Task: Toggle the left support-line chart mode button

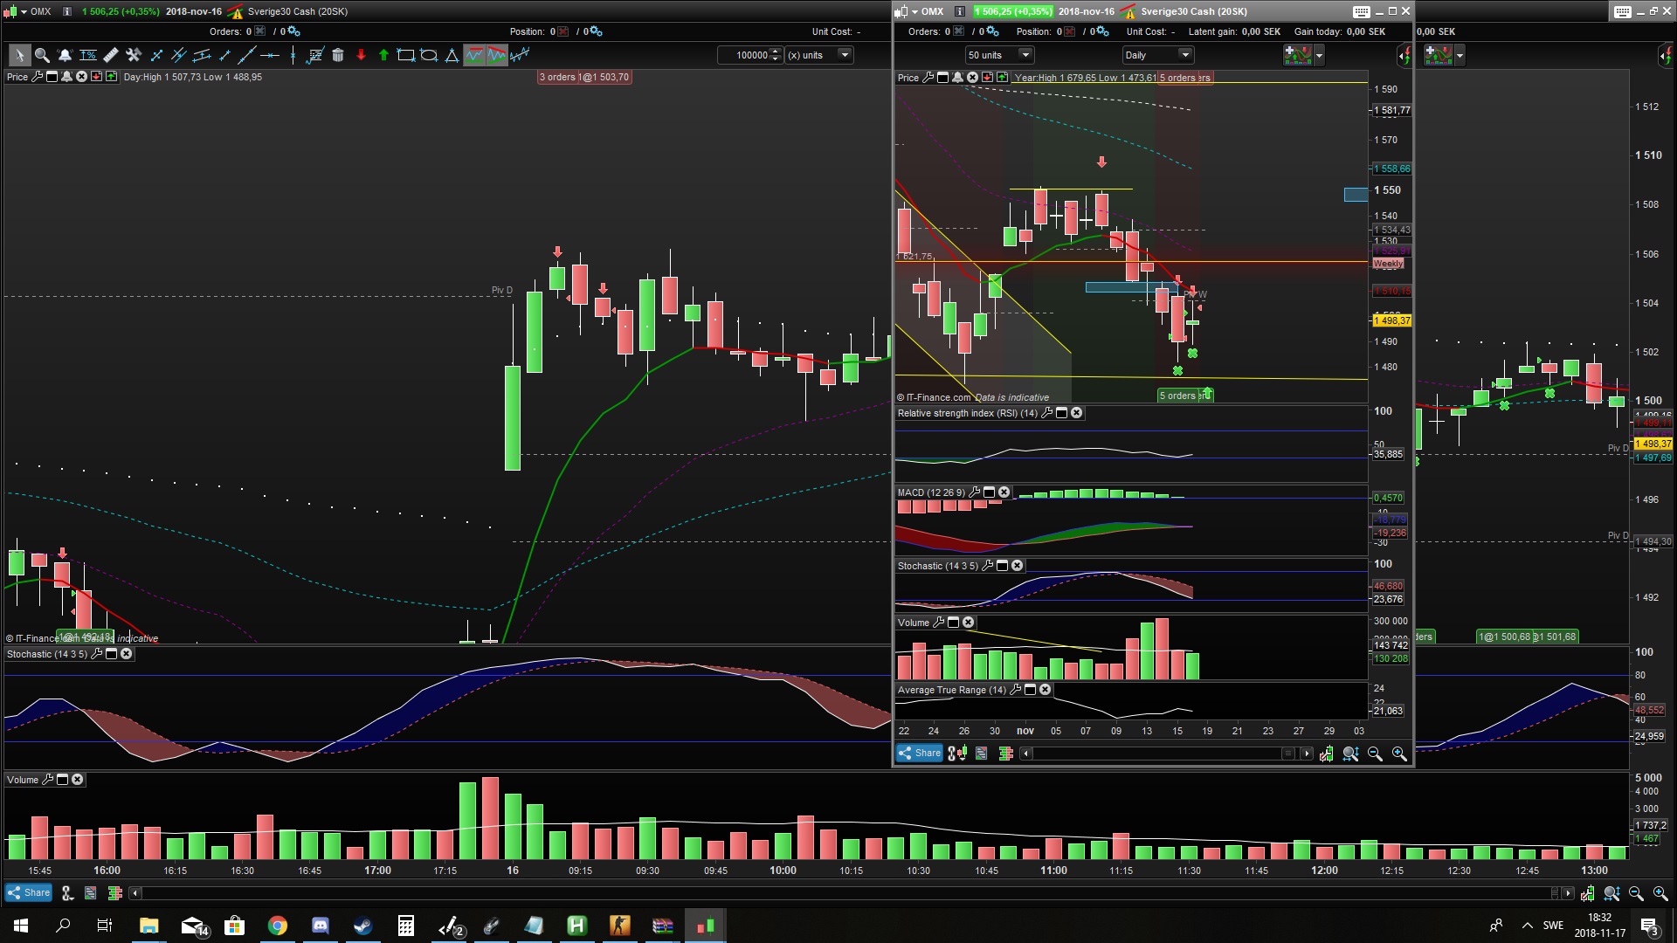Action: [474, 55]
